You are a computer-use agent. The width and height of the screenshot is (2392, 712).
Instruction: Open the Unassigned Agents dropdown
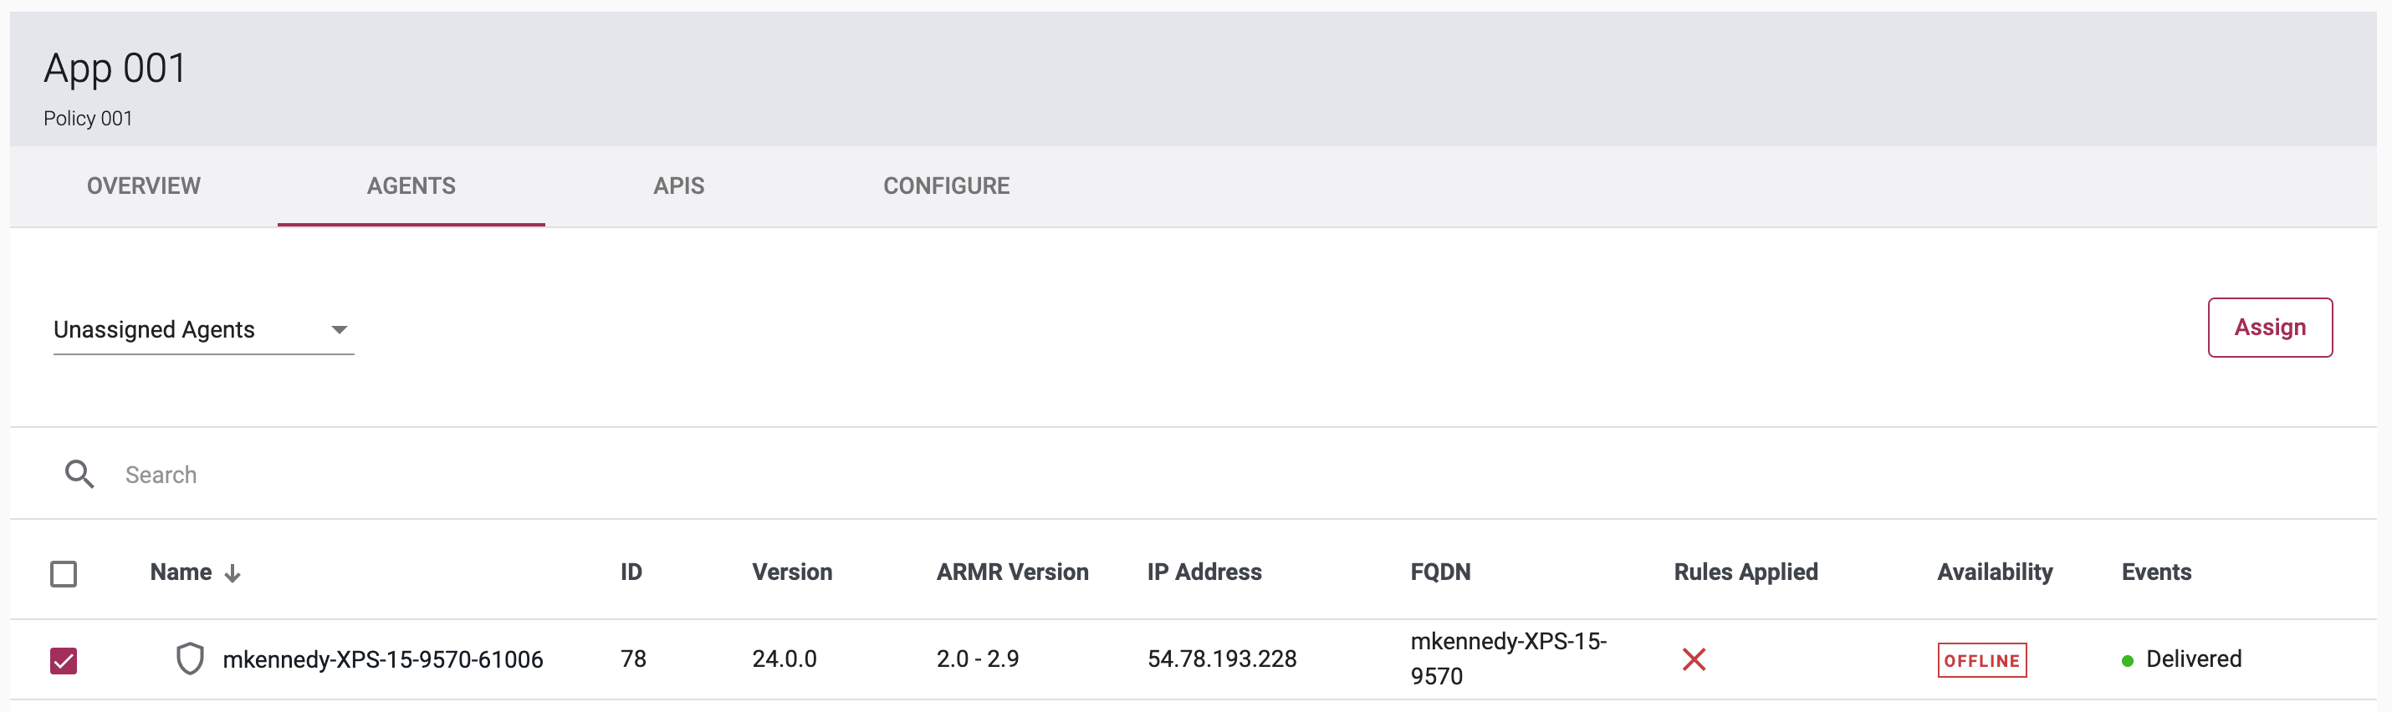point(202,329)
